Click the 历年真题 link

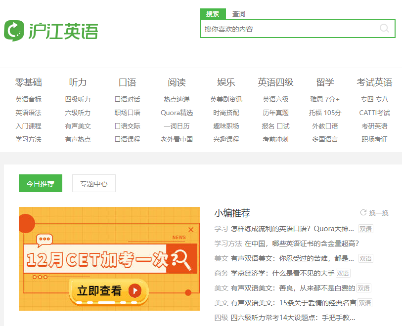[275, 112]
